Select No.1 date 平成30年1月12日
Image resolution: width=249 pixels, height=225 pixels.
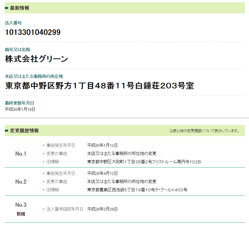click(x=102, y=145)
